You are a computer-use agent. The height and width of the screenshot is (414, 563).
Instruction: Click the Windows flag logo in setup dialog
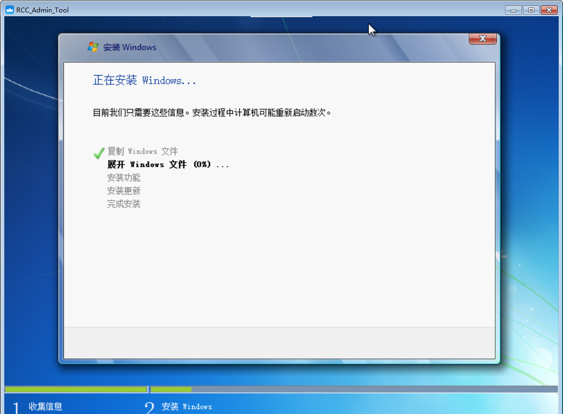pos(93,47)
